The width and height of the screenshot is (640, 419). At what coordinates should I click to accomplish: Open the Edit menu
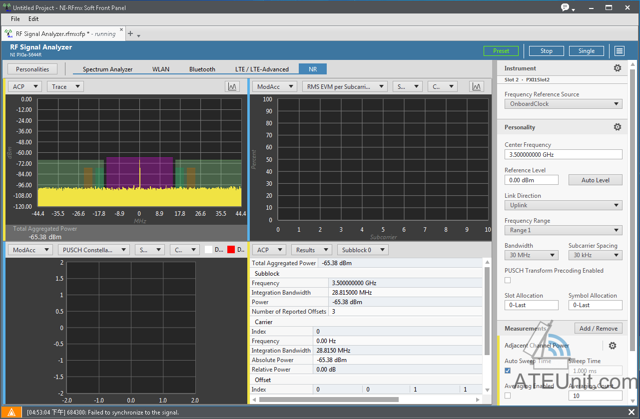click(x=33, y=19)
